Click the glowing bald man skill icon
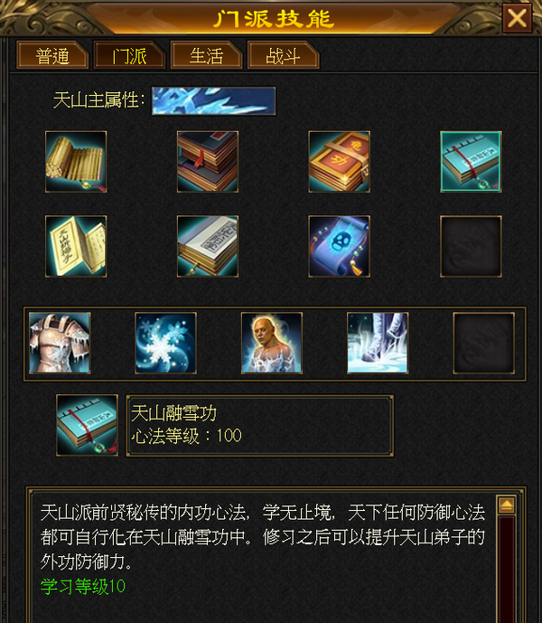542x623 pixels. pyautogui.click(x=272, y=343)
